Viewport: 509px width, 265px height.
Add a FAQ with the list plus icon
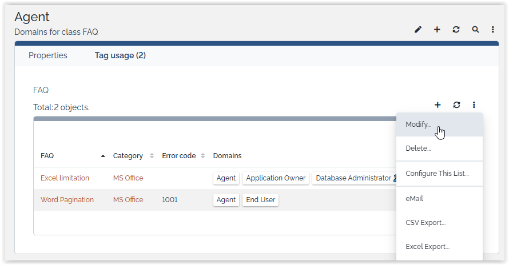[x=438, y=105]
